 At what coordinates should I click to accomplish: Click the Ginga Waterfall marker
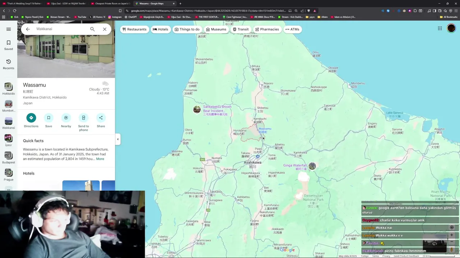(x=312, y=166)
